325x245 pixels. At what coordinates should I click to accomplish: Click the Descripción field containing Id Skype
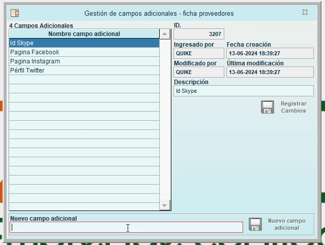click(244, 91)
